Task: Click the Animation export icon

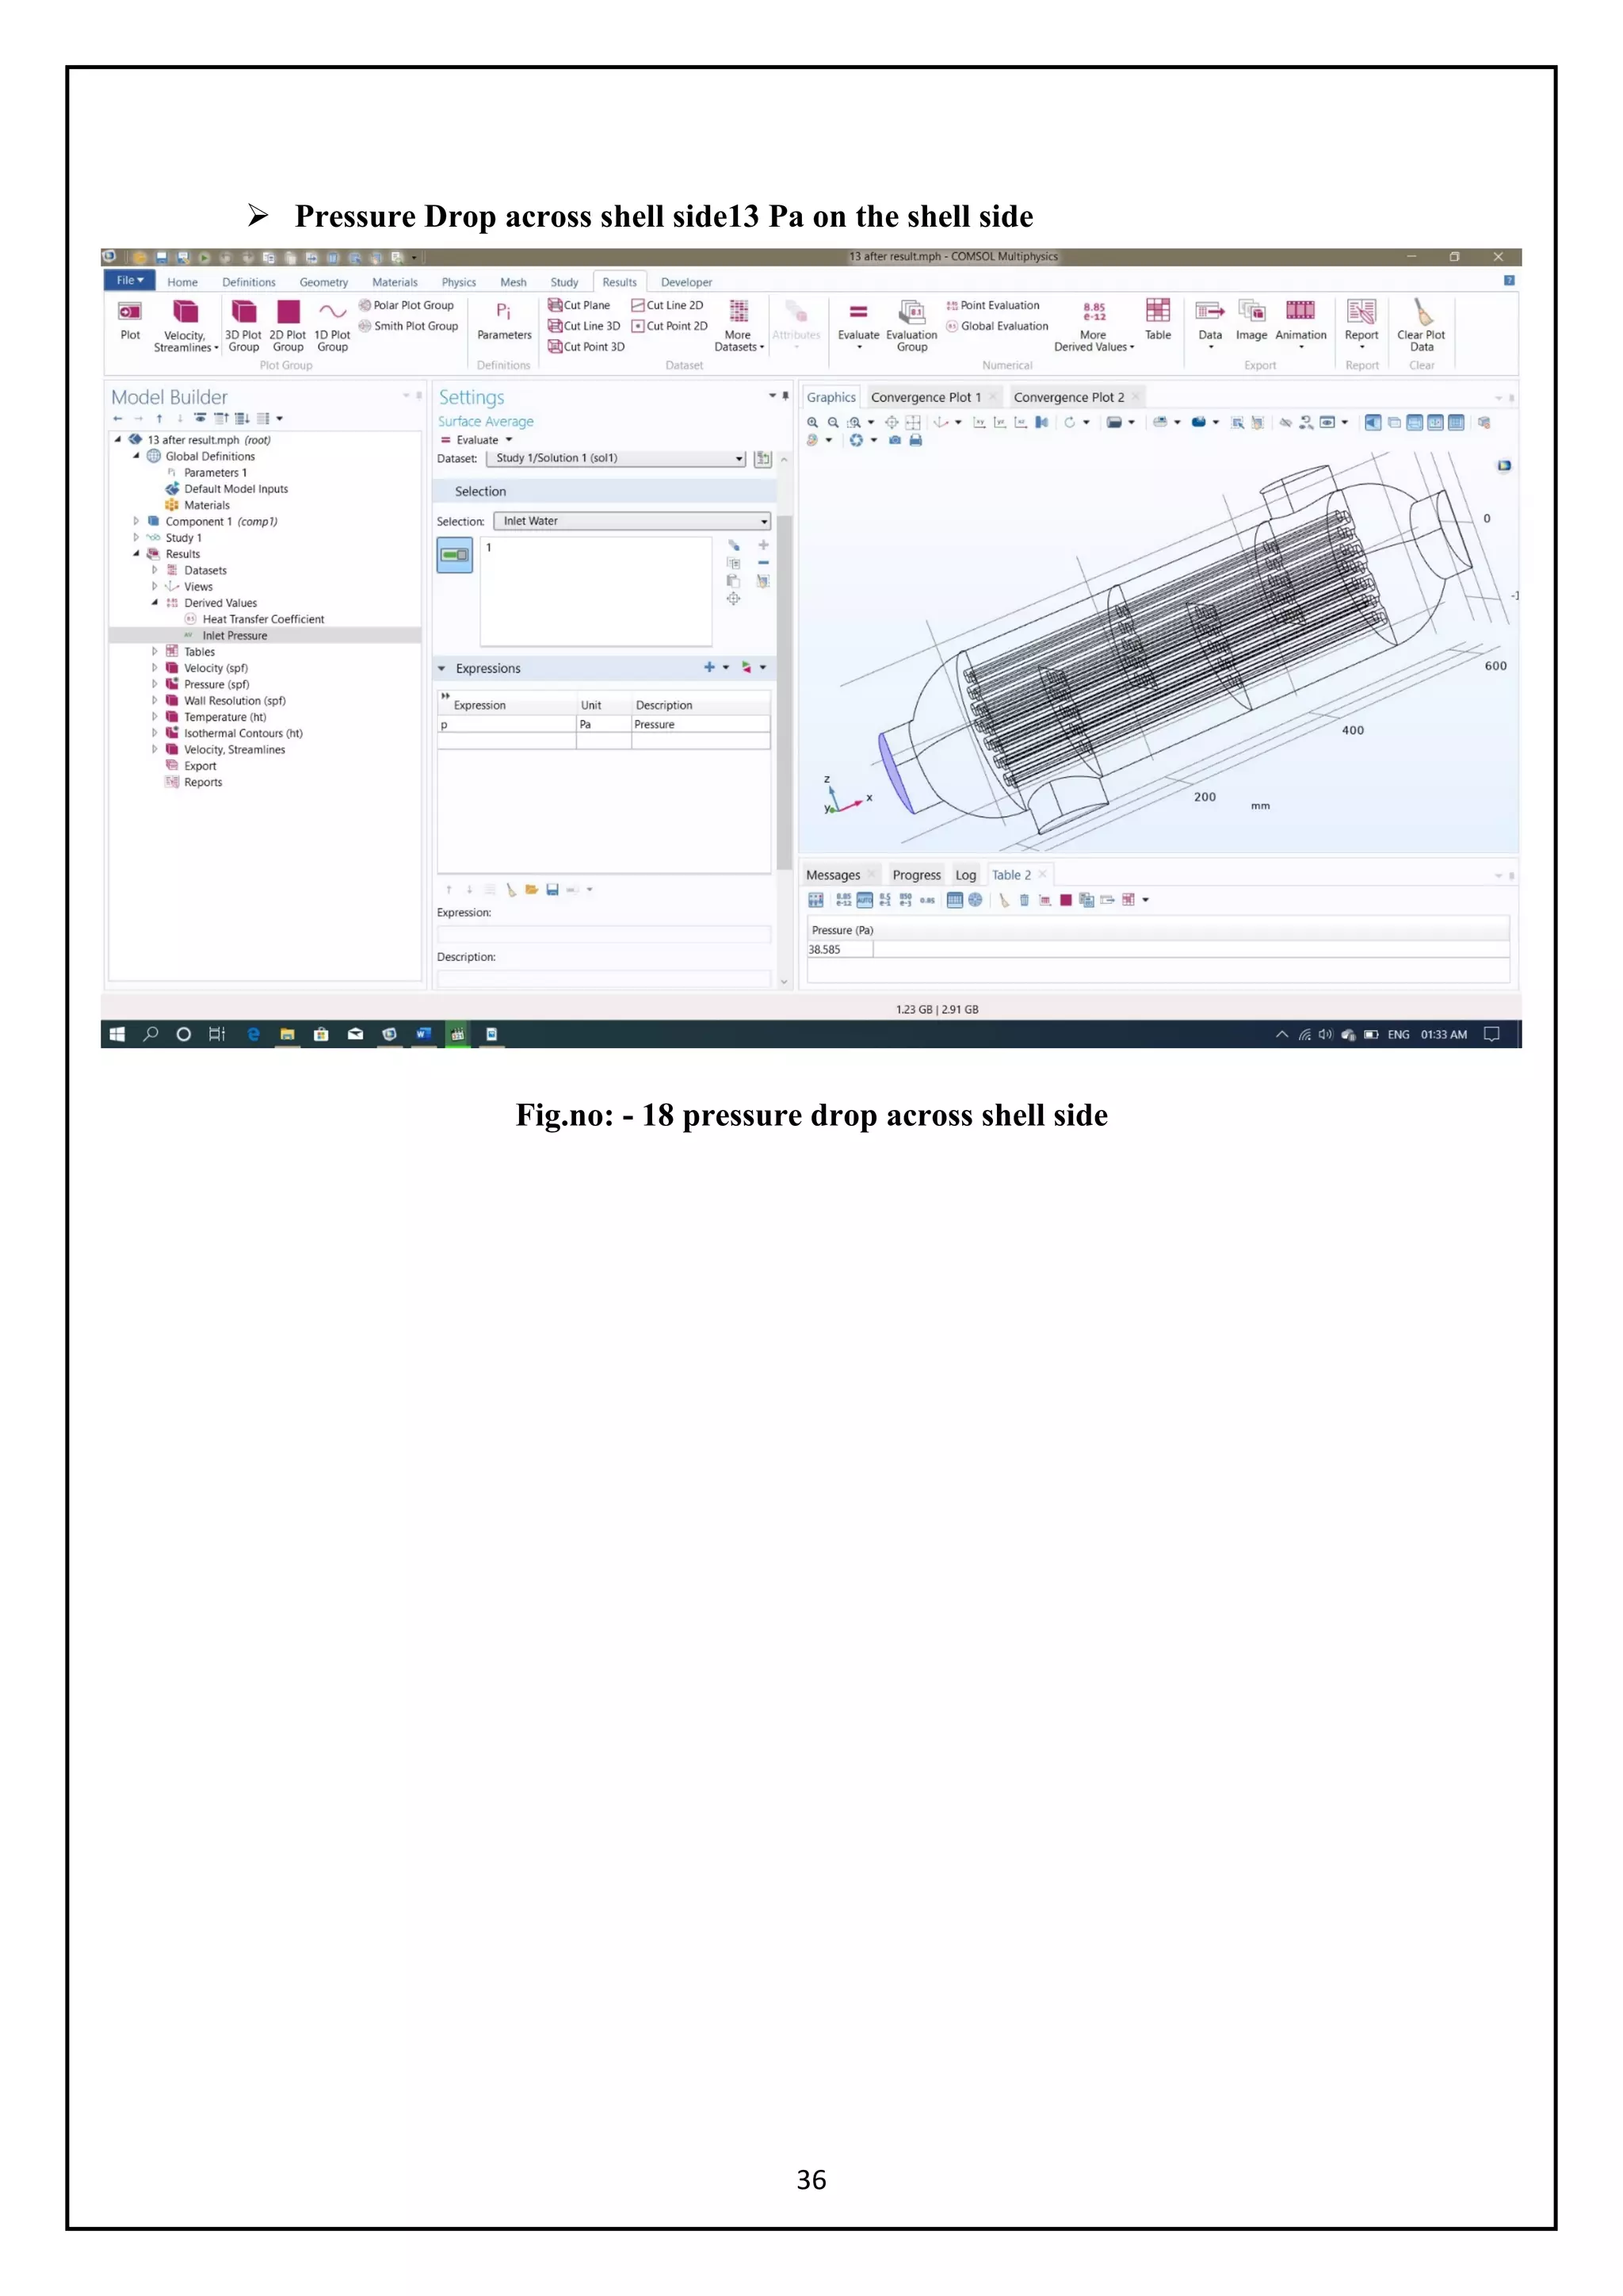Action: [1300, 311]
